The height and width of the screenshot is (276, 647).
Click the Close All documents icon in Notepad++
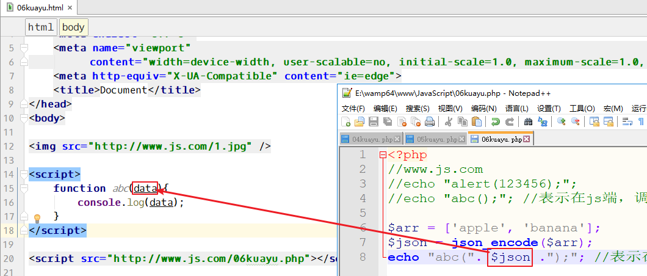(416, 122)
